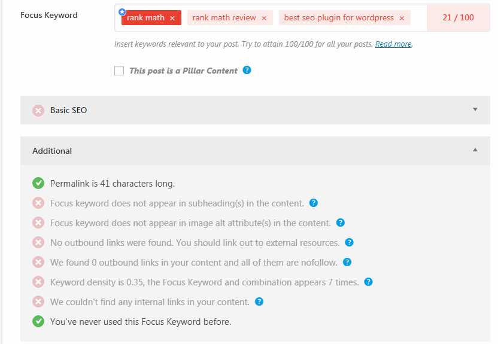
Task: Click empty space in Focus Keyword field
Action: [418, 18]
